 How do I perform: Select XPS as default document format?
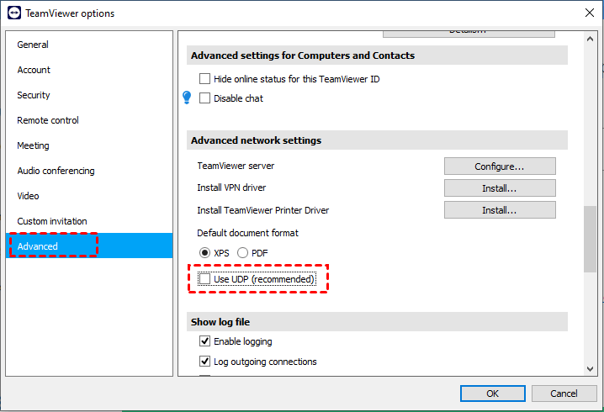(x=204, y=253)
